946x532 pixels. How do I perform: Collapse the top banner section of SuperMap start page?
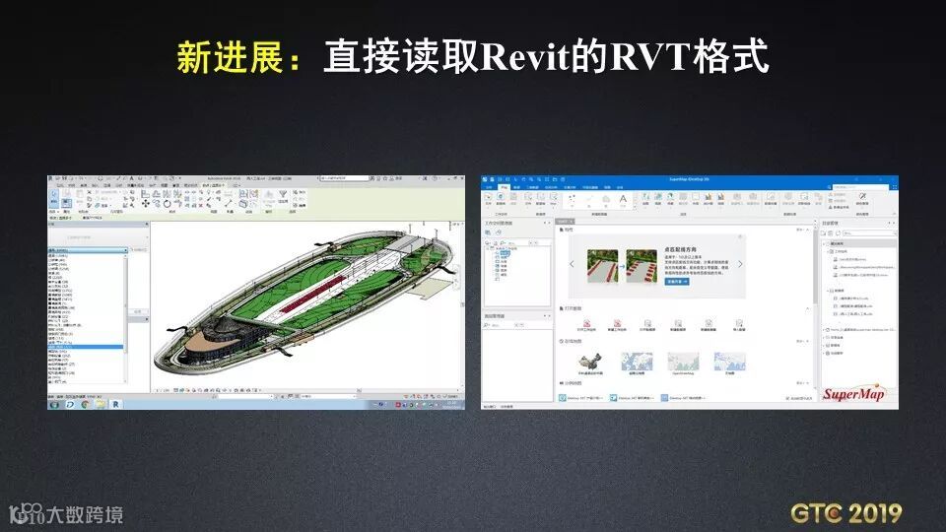(x=808, y=230)
